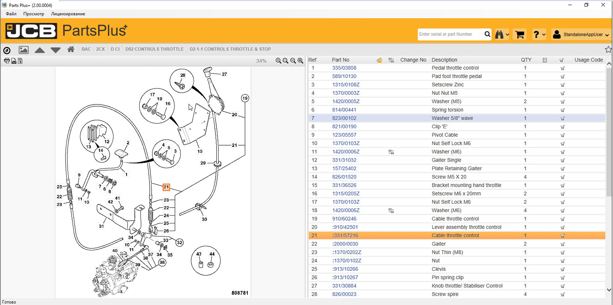Click the zoom in magnifier icon
The height and width of the screenshot is (305, 613).
coord(300,61)
